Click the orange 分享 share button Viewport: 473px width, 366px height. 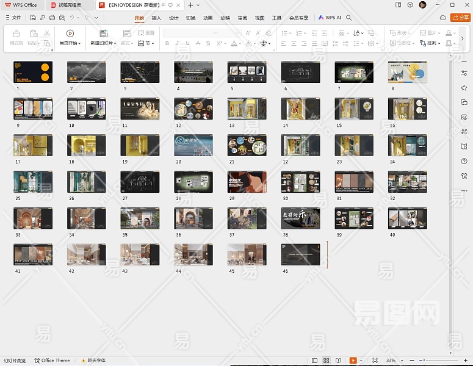coord(460,18)
